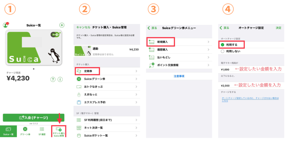Viewport: 285px width, 160px height.
Task: Switch to the グリーン券 tab
Action: tap(25, 131)
